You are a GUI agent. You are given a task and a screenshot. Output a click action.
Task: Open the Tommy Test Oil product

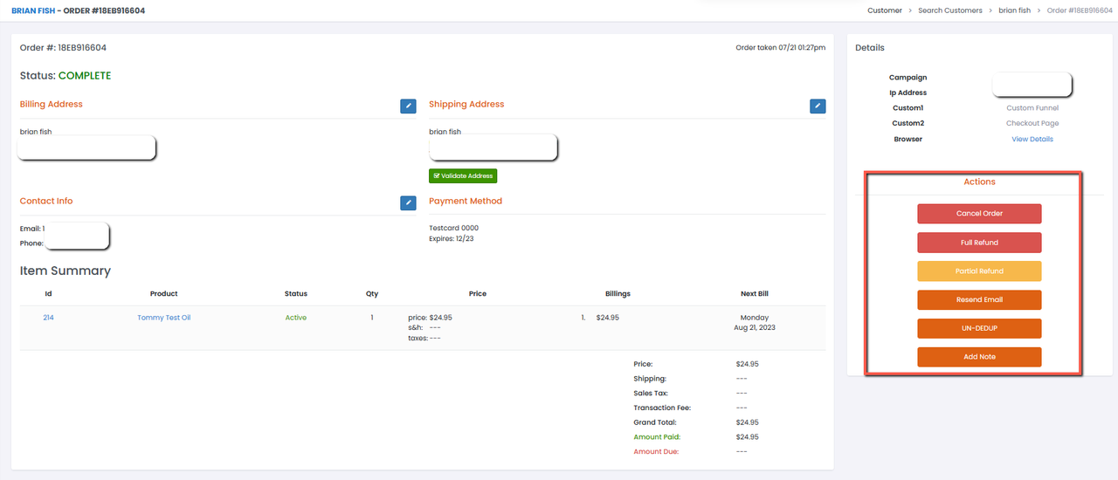coord(163,318)
